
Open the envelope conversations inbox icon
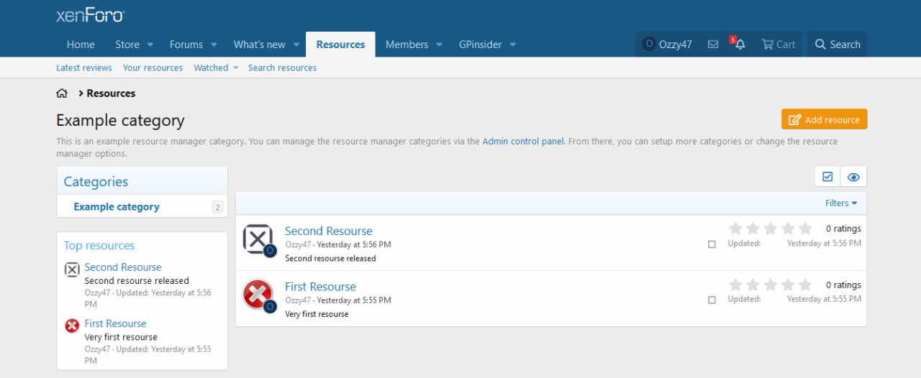pos(713,45)
